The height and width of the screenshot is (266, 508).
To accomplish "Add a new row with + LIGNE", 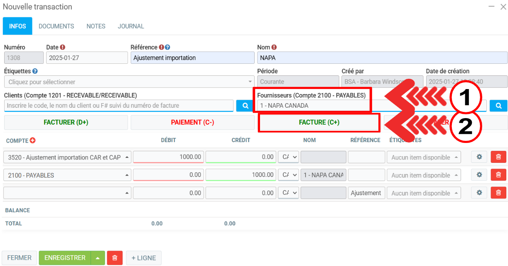I will (144, 258).
